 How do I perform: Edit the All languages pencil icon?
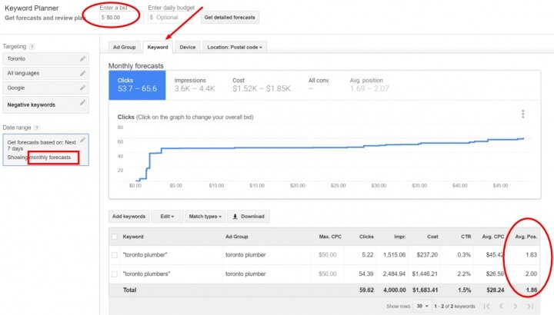[x=82, y=73]
